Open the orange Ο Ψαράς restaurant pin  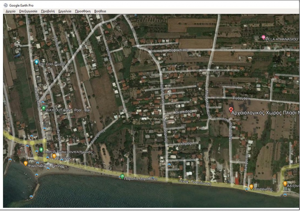coord(54,156)
